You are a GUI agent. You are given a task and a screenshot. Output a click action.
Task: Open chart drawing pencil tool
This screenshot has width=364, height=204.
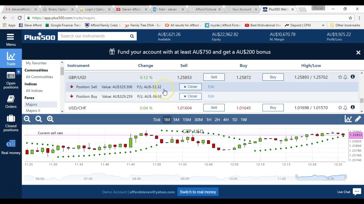pos(358,119)
